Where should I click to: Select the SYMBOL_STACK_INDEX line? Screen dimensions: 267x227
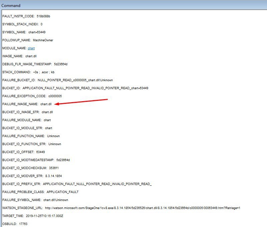click(x=22, y=24)
